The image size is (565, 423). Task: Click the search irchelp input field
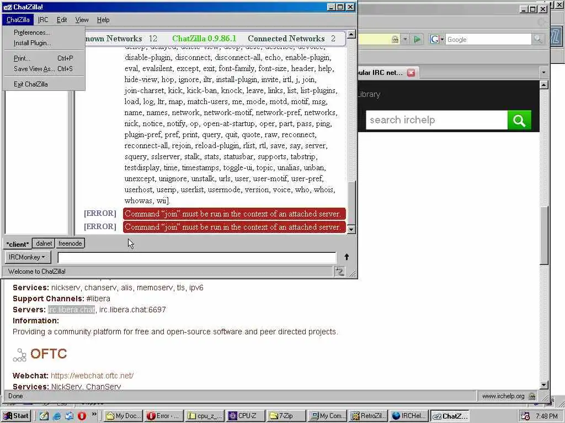[x=436, y=120]
